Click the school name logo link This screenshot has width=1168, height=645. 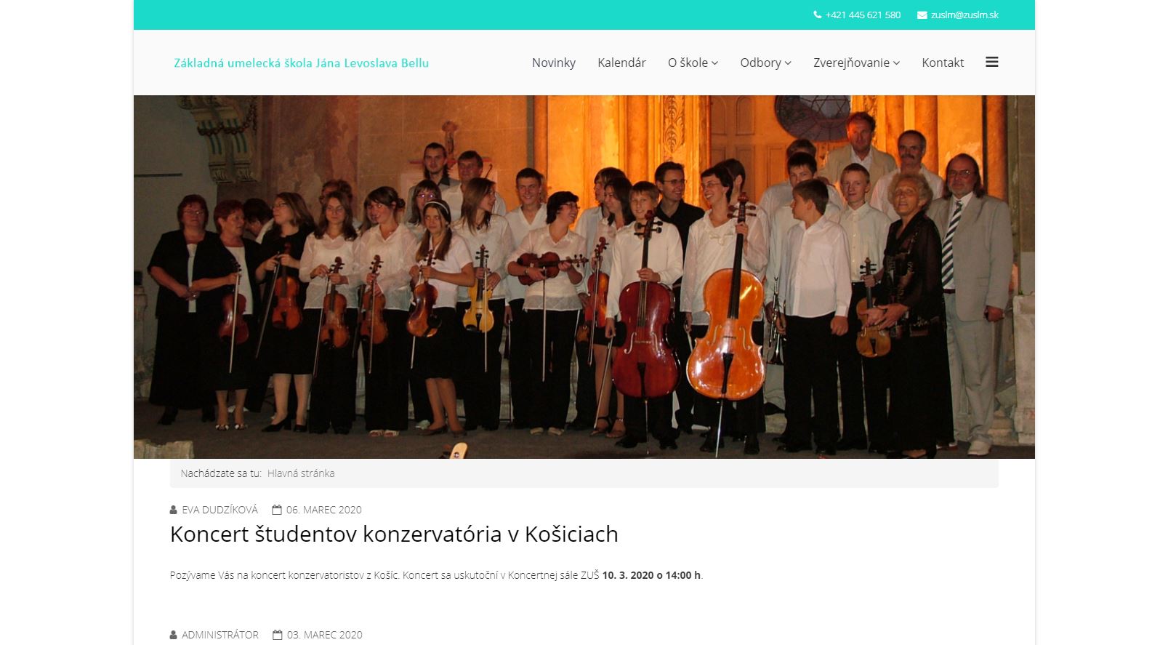coord(301,63)
